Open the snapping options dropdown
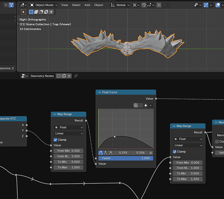224x199 pixels. pyautogui.click(x=151, y=5)
